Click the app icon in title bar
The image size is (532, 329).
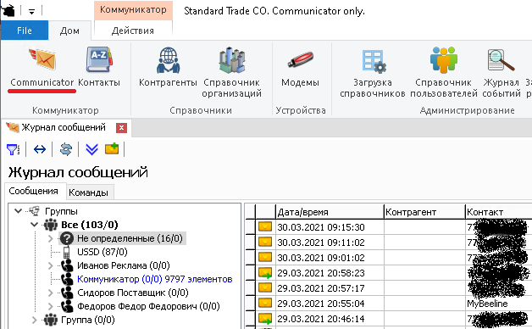[x=8, y=10]
